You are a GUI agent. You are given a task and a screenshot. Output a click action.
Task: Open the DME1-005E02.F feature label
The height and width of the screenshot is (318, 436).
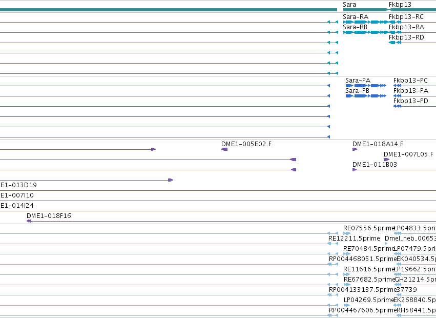coord(246,144)
